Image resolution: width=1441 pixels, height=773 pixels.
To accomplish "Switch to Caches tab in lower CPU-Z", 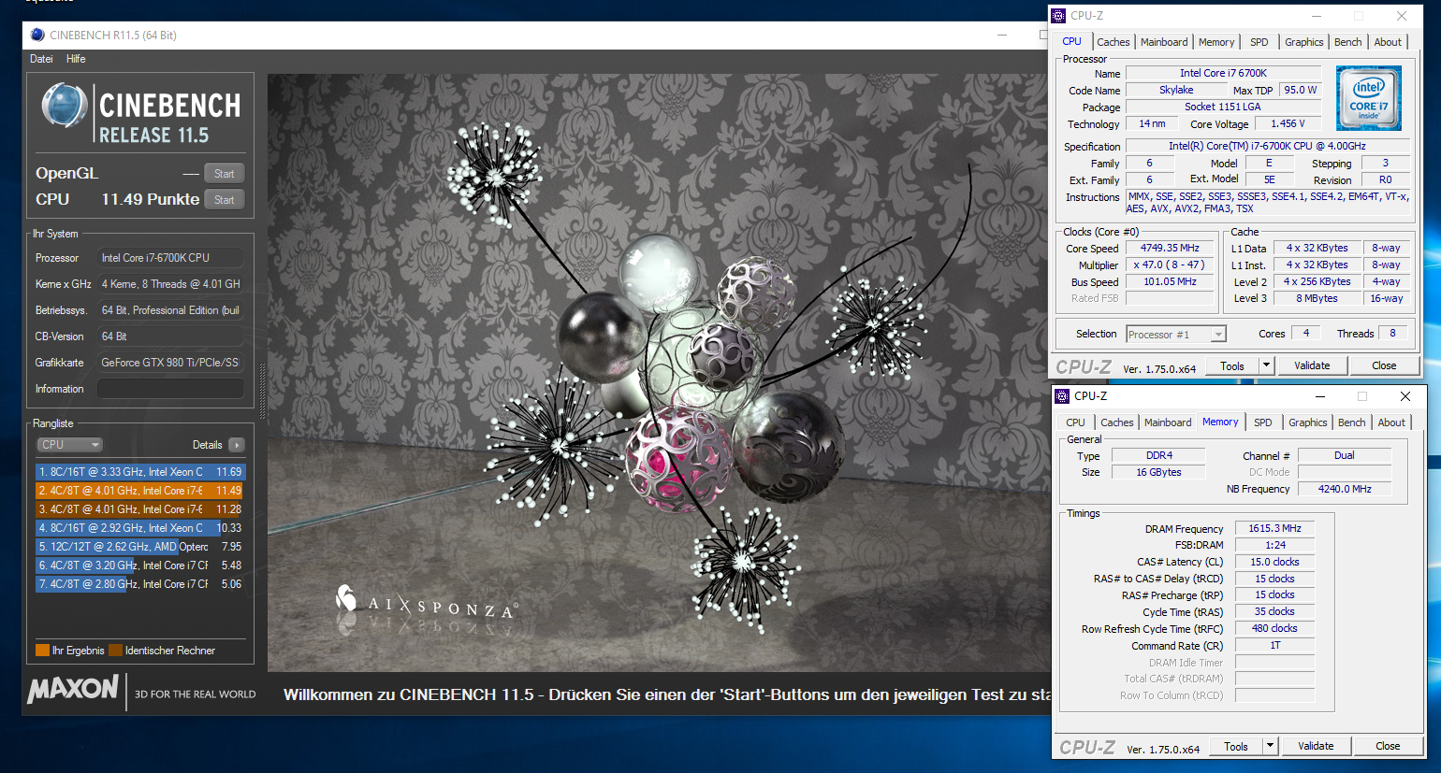I will click(1116, 422).
